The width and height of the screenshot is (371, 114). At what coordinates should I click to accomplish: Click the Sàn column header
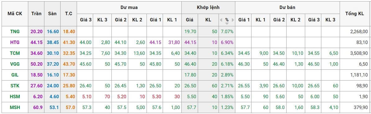click(x=52, y=14)
